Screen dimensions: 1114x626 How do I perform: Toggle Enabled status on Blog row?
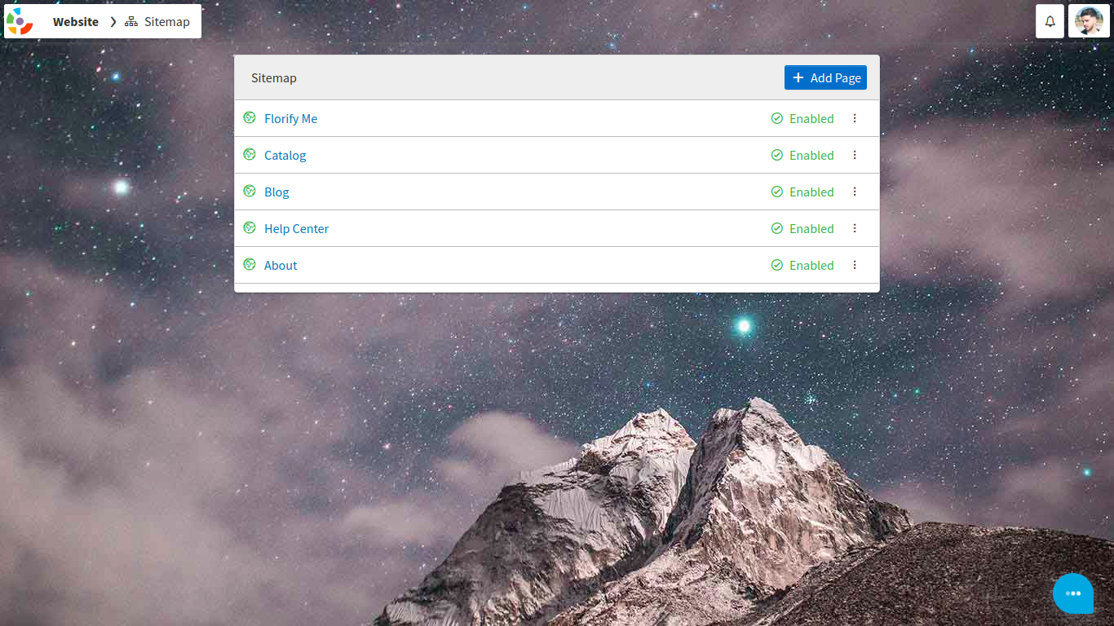802,192
